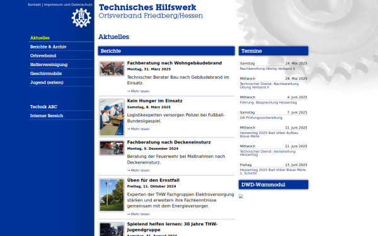Open Technik ABC menu item

point(43,107)
